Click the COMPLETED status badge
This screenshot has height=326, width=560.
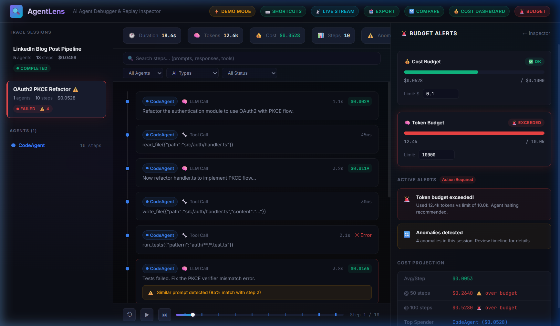(32, 68)
